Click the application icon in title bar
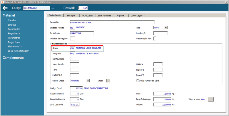Image resolution: width=229 pixels, height=116 pixels. pos(2,2)
